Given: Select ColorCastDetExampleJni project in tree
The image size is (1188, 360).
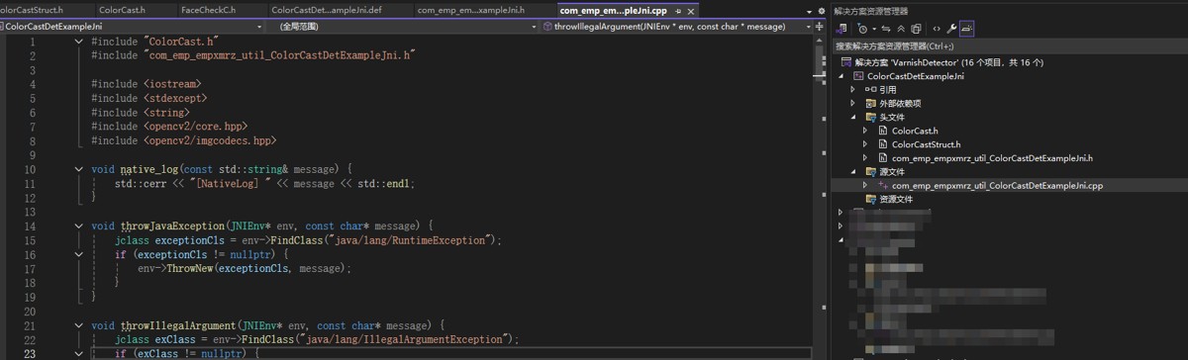Looking at the screenshot, I should click(x=915, y=75).
